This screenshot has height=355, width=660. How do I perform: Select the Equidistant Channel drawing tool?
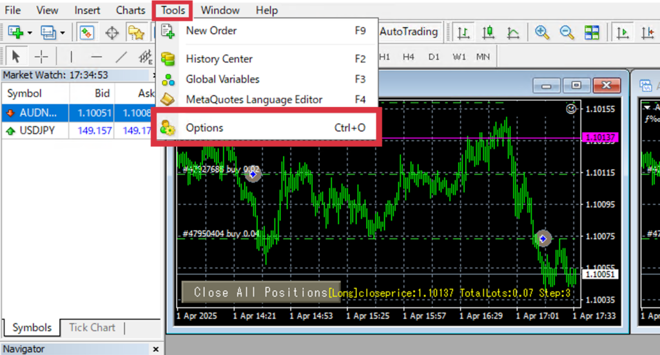[146, 56]
